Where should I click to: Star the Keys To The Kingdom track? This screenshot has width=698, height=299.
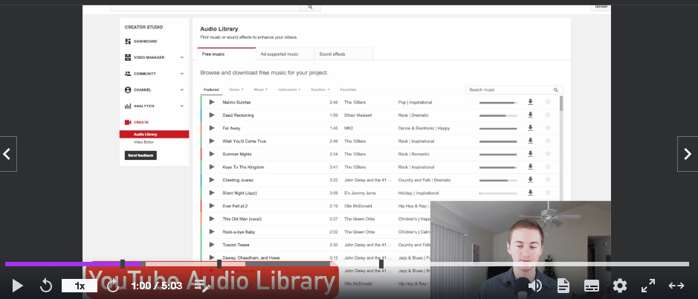[x=548, y=167]
